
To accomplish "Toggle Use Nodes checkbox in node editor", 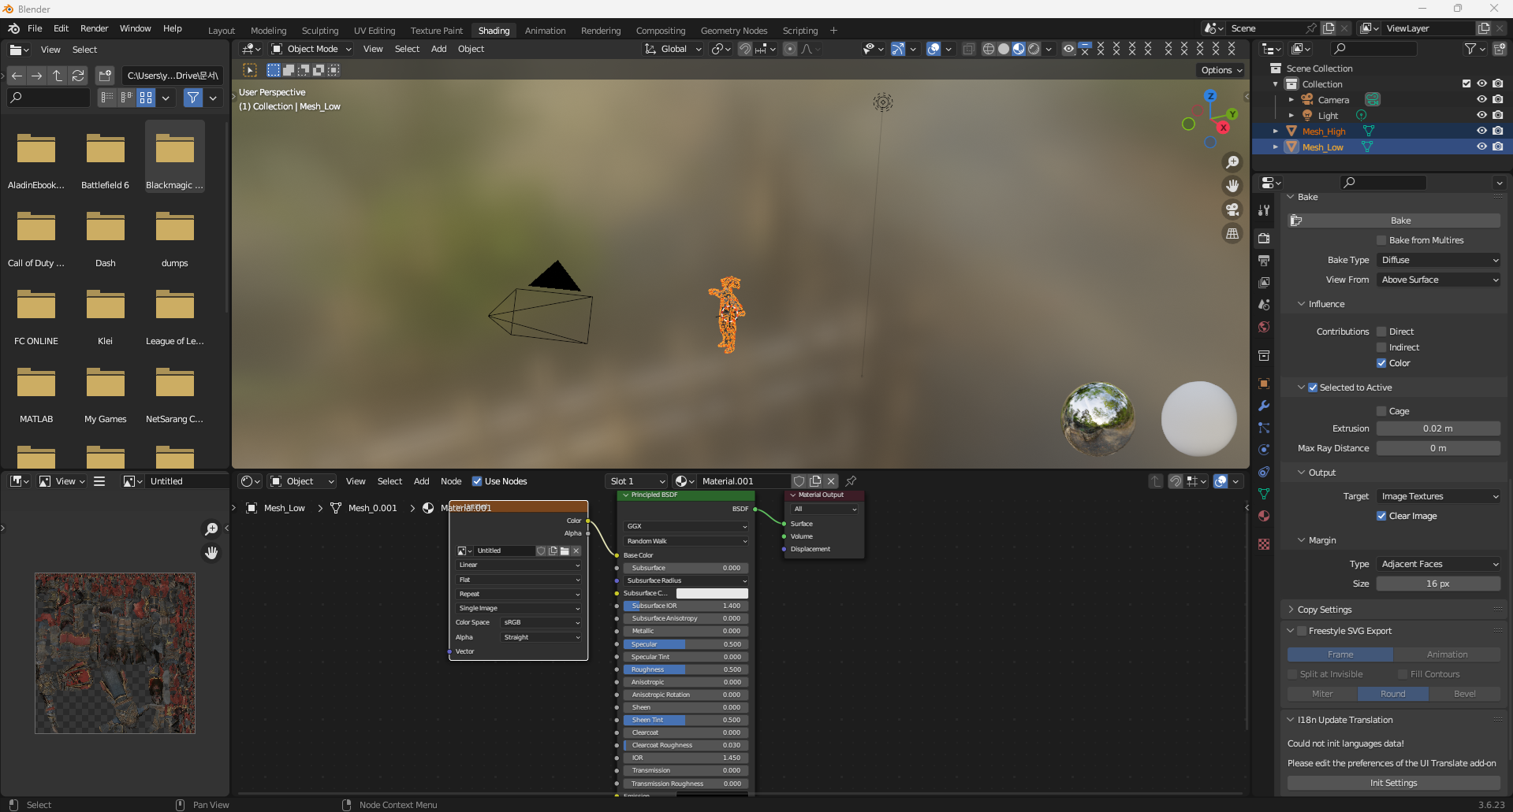I will click(x=477, y=481).
